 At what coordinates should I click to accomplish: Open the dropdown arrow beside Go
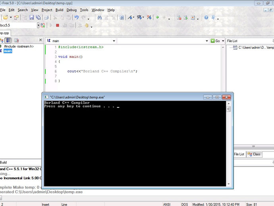coord(223,41)
